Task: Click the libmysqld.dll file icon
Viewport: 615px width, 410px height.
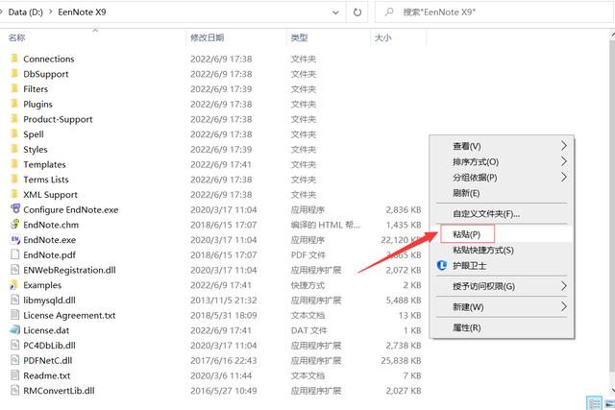Action: coord(15,300)
